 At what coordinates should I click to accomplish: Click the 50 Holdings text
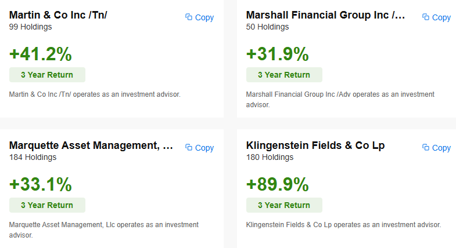pyautogui.click(x=267, y=27)
